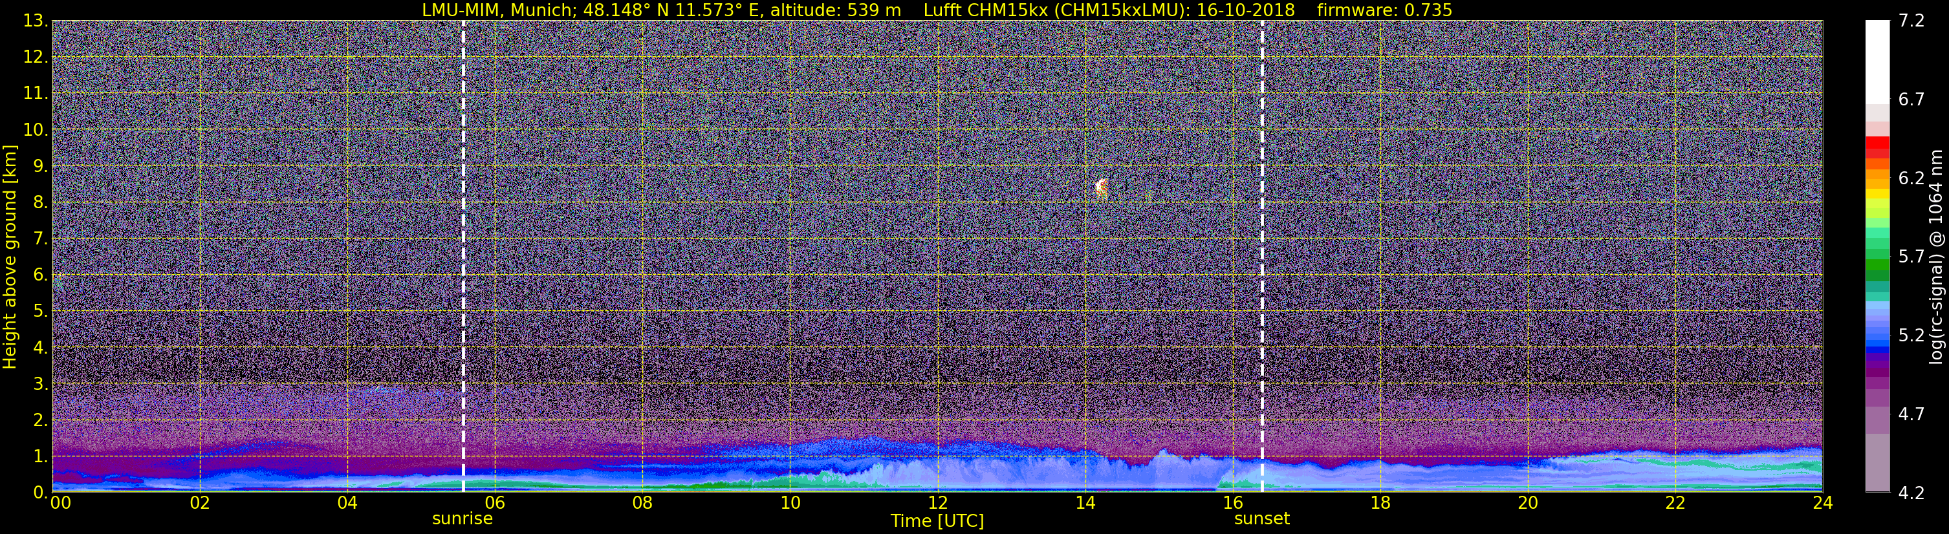Viewport: 1949px width, 534px height.
Task: Click the colorbar tick label '4.7'
Action: click(x=1911, y=414)
